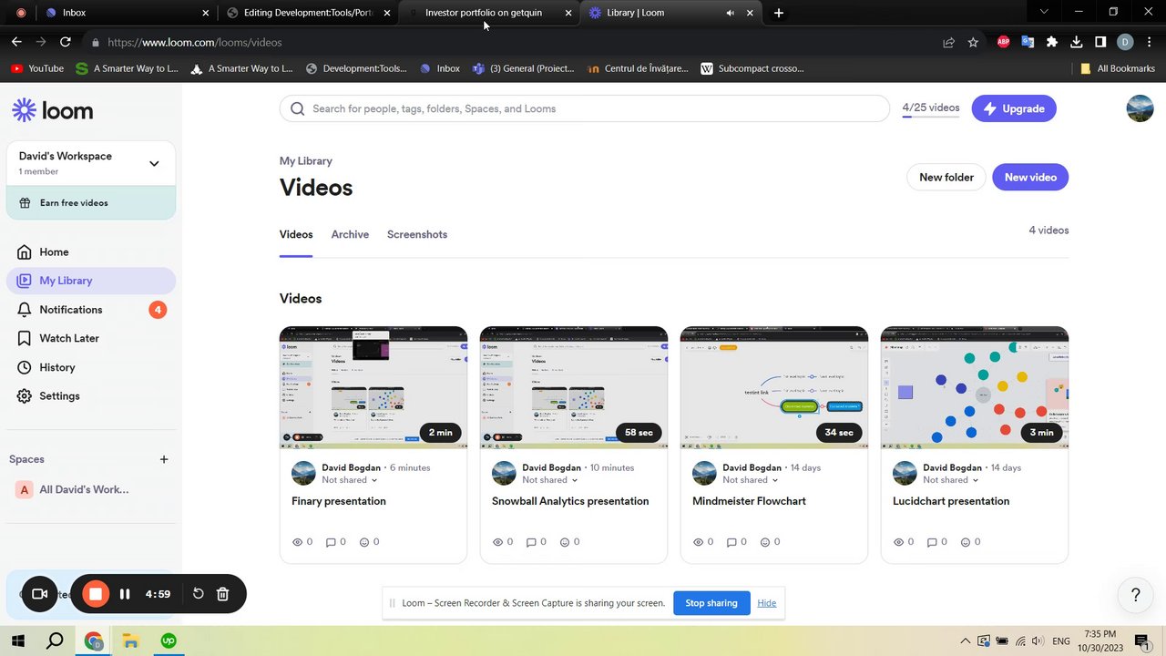Image resolution: width=1166 pixels, height=656 pixels.
Task: Click the Mindmeister Flowchart title
Action: tap(749, 501)
